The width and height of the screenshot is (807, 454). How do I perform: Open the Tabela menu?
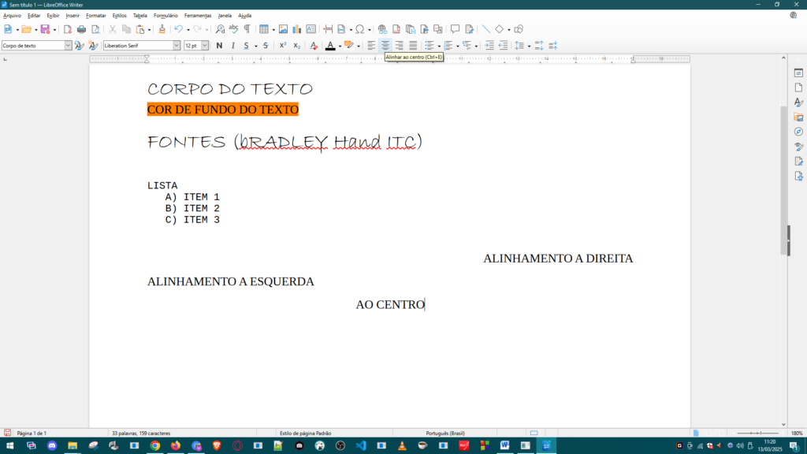(139, 15)
